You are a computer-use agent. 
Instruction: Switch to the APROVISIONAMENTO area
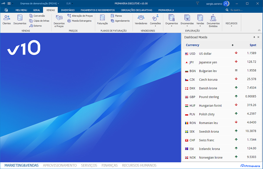tap(60, 166)
